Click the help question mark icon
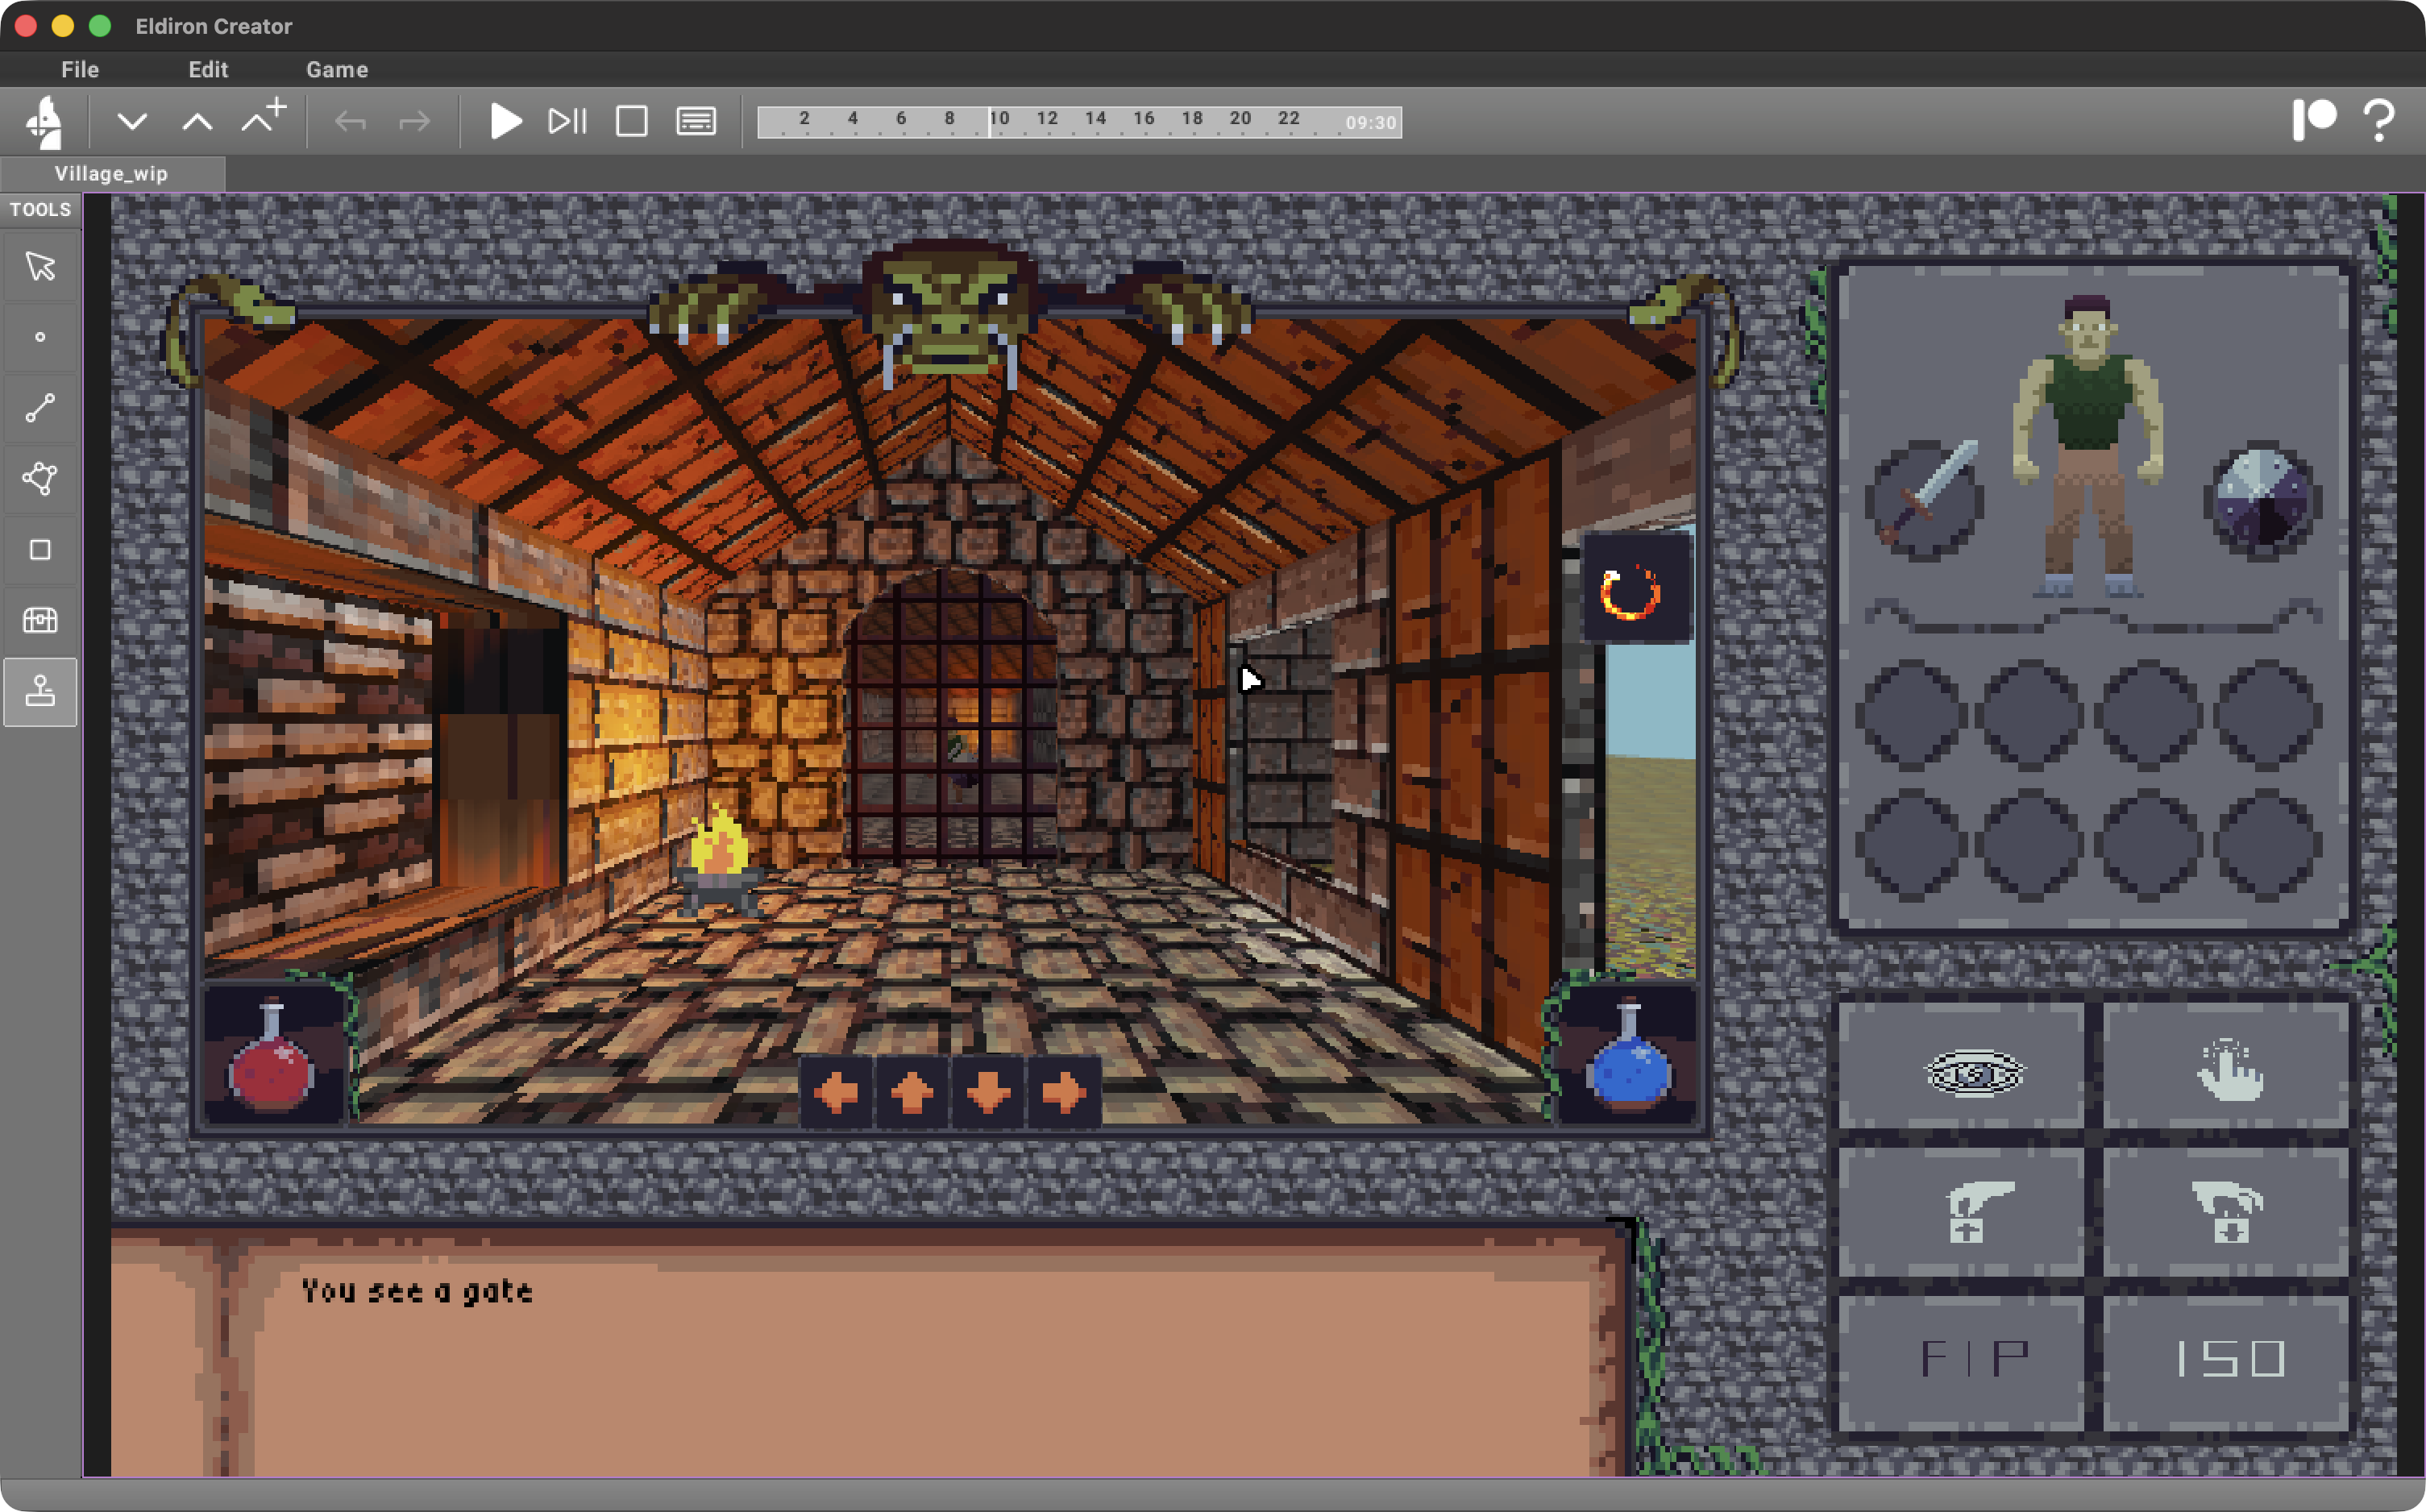The image size is (2426, 1512). click(x=2381, y=120)
